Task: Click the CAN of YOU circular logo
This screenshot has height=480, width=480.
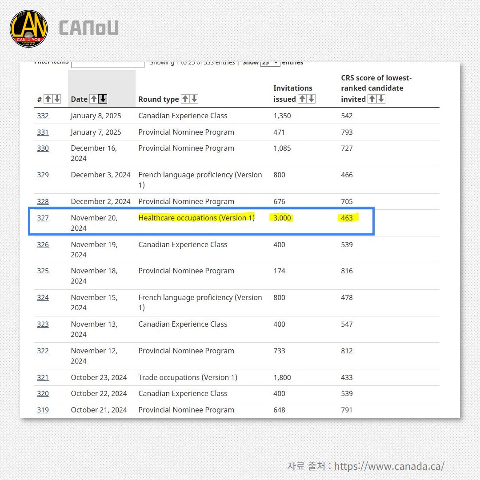Action: [x=28, y=29]
